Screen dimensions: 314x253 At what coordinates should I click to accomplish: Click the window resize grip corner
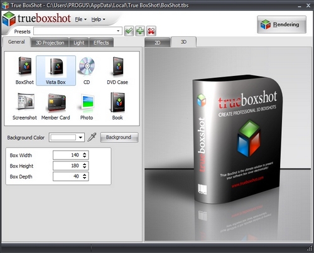(x=310, y=249)
